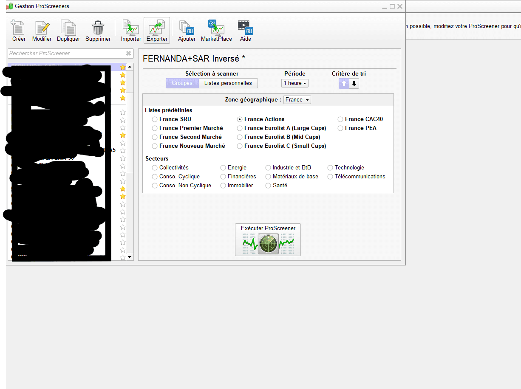Clear the search field with the X icon
Screen dimensions: 521x389
(x=128, y=54)
